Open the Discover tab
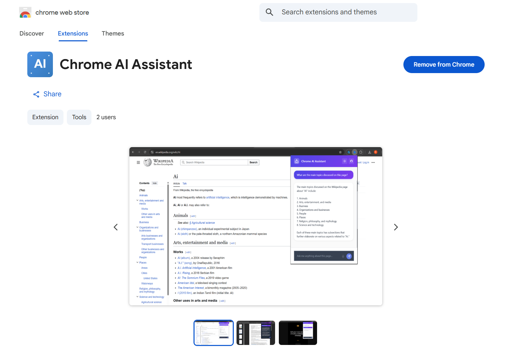The height and width of the screenshot is (347, 529). [32, 33]
